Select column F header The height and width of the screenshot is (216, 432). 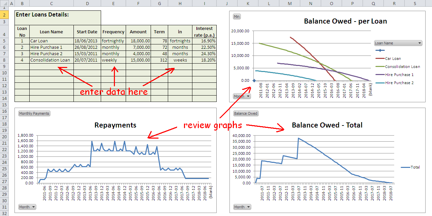tap(138, 3)
